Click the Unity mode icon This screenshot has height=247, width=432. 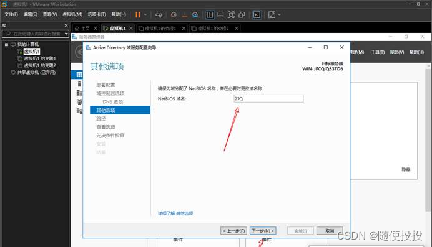click(x=242, y=15)
